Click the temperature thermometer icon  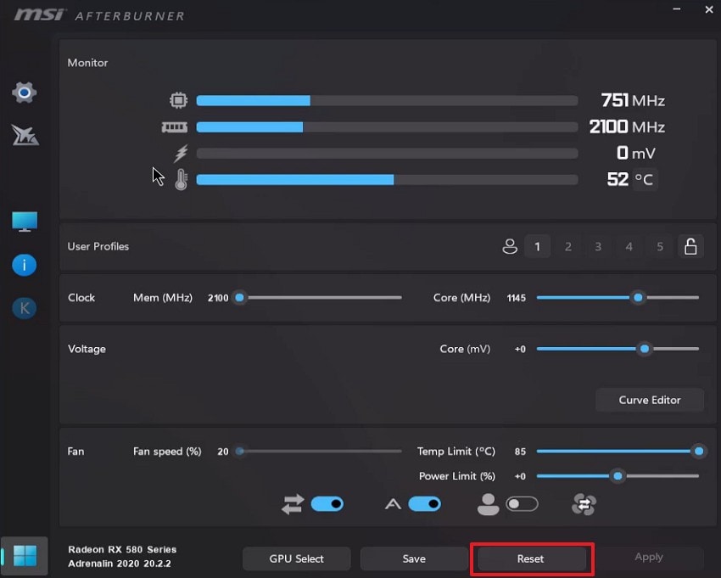tap(182, 179)
